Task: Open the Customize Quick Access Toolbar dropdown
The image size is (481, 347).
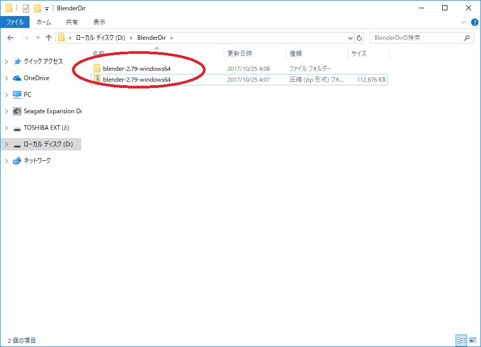Action: (47, 9)
